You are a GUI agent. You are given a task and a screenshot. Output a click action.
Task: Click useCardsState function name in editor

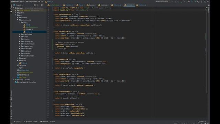[x=64, y=74]
